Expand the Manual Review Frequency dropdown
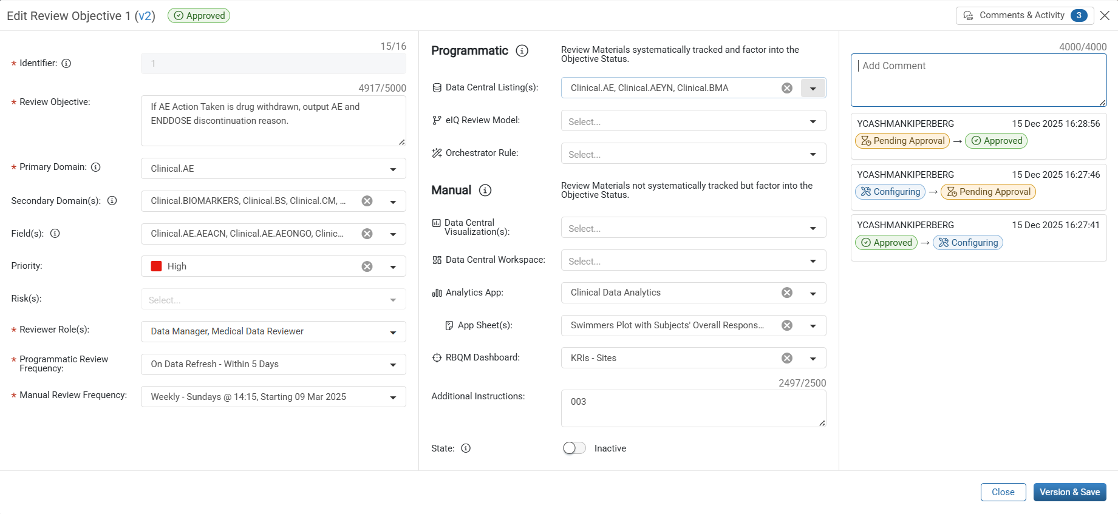This screenshot has width=1118, height=514. (x=393, y=397)
